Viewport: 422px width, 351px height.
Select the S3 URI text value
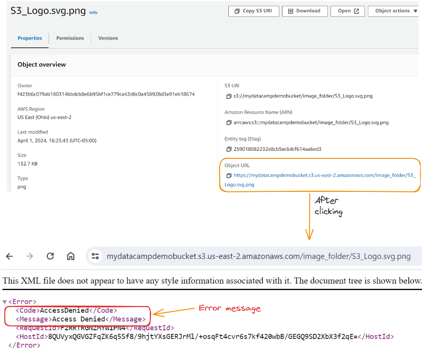pyautogui.click(x=303, y=96)
